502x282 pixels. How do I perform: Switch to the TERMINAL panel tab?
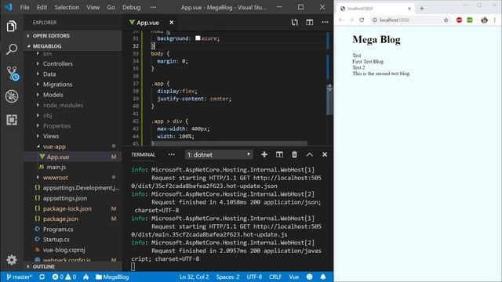tap(143, 154)
